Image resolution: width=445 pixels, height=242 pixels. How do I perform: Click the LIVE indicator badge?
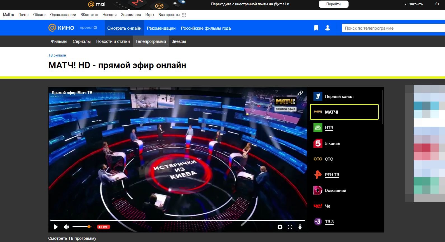[104, 227]
